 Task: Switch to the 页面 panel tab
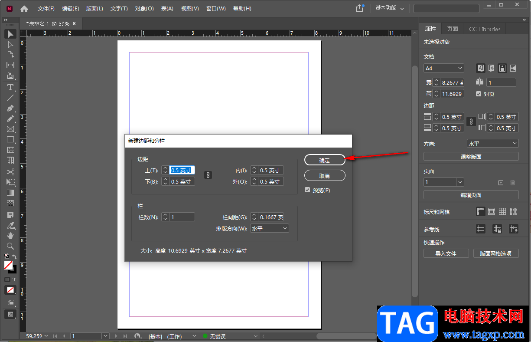pos(453,29)
